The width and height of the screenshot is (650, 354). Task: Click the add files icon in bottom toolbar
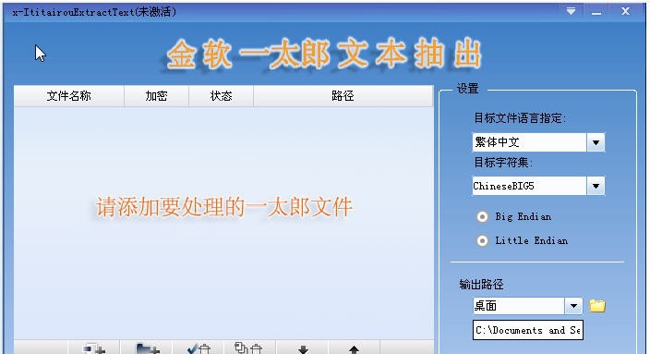[x=94, y=348]
